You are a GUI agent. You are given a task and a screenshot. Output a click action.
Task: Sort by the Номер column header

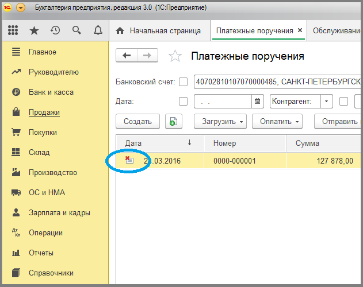245,143
